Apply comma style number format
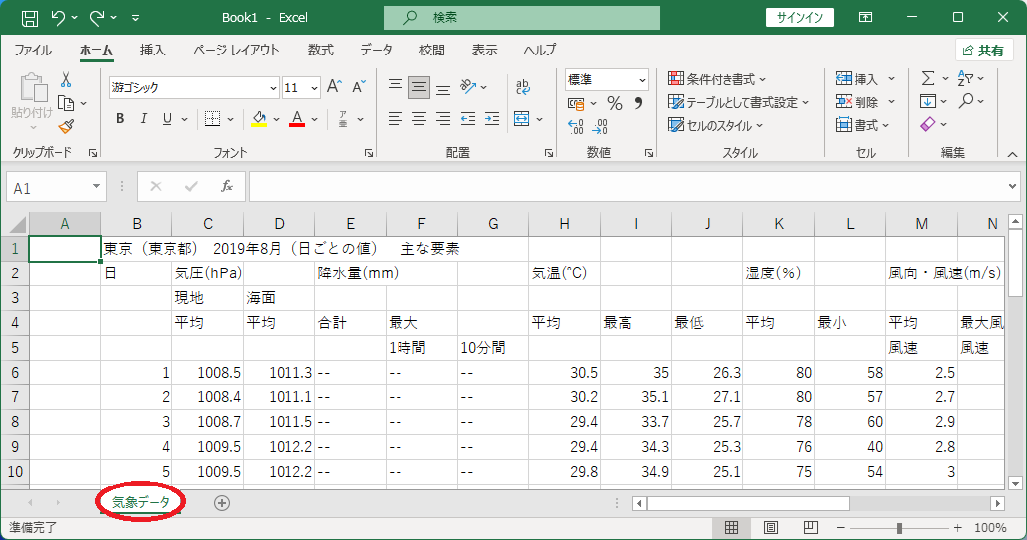Viewport: 1027px width, 540px height. pos(638,103)
